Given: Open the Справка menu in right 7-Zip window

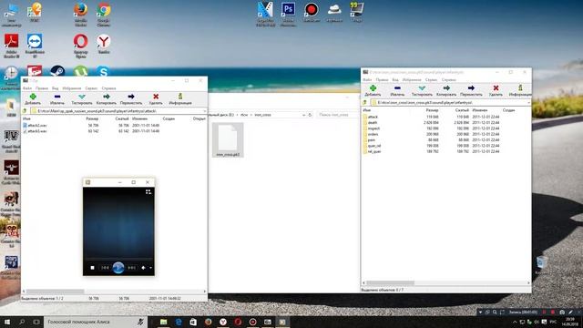Looking at the screenshot, I should [x=448, y=80].
